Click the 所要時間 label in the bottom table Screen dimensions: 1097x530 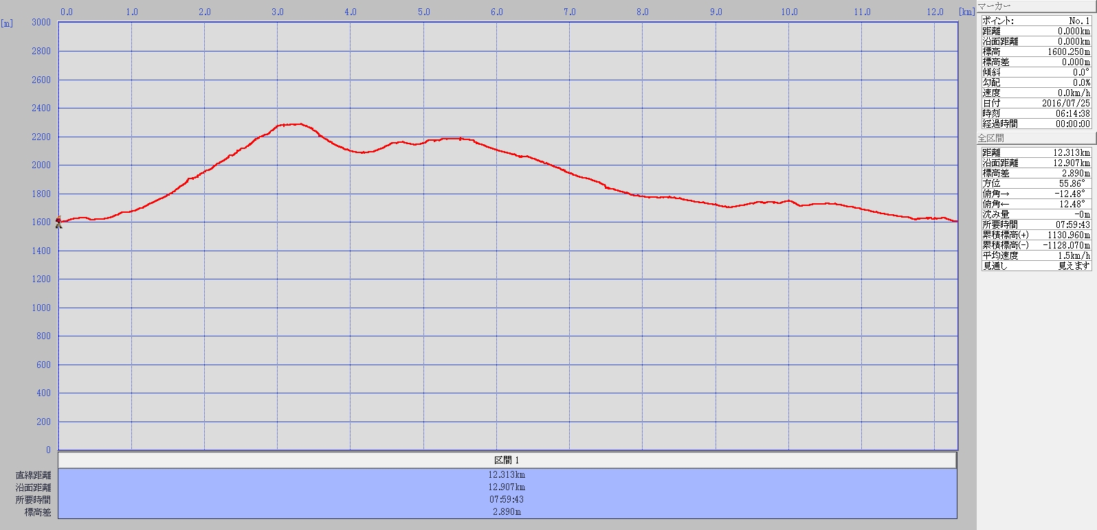click(34, 500)
